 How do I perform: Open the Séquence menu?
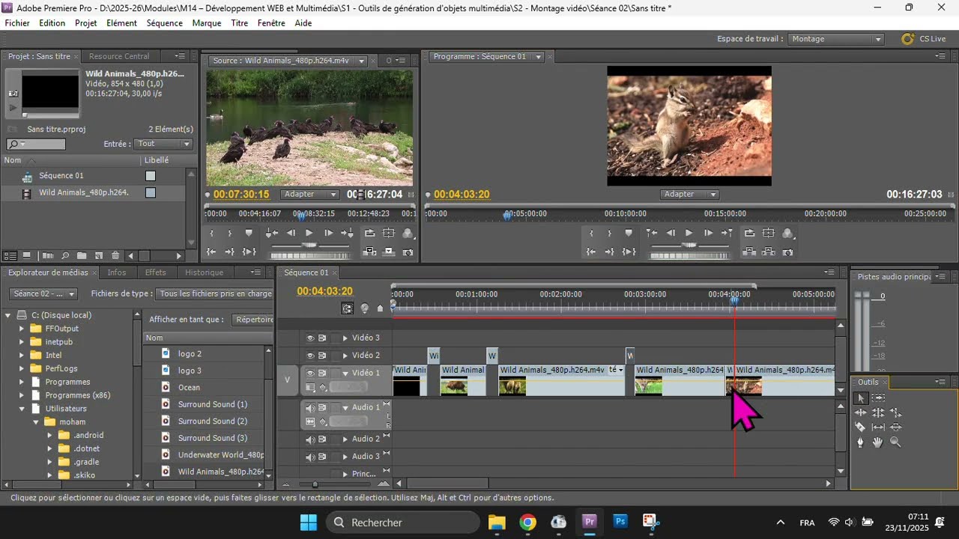pos(165,23)
